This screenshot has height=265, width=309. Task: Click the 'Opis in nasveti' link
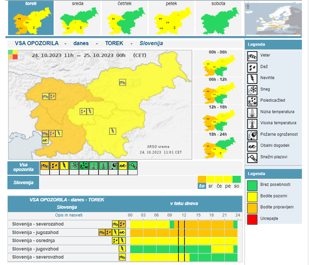click(69, 215)
